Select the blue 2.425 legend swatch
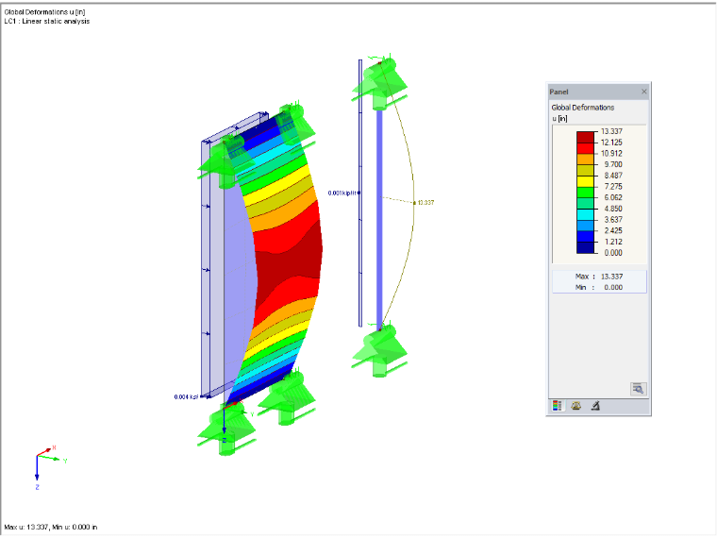The image size is (717, 538). pyautogui.click(x=585, y=237)
